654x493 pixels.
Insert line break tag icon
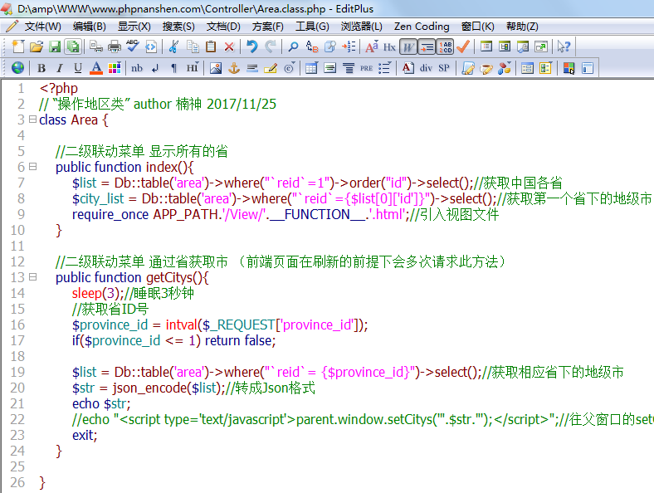tap(155, 67)
